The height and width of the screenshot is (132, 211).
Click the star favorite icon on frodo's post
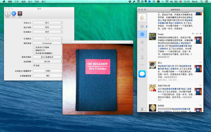click(200, 33)
